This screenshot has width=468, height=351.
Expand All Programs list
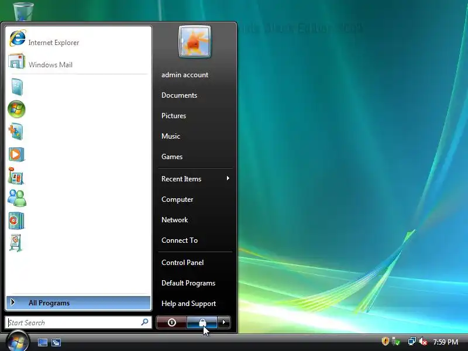pos(78,303)
